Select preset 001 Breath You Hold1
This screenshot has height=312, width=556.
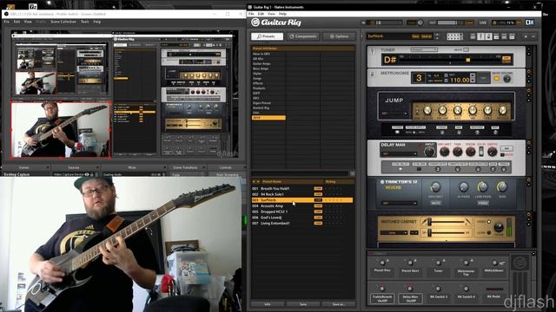pos(302,189)
